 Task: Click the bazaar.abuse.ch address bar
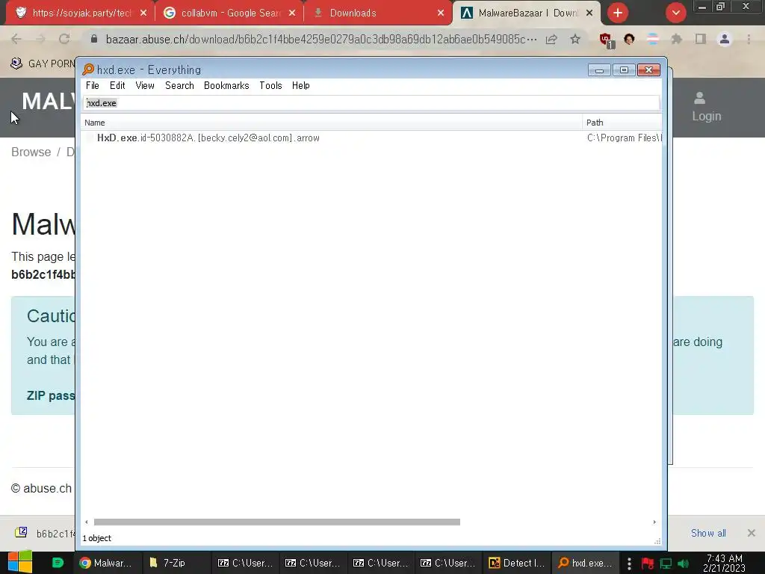(x=321, y=39)
